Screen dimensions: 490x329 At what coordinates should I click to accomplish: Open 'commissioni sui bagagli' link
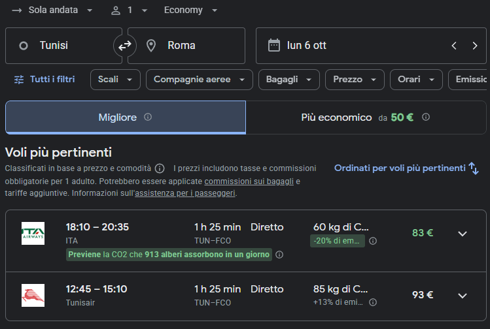pos(249,181)
